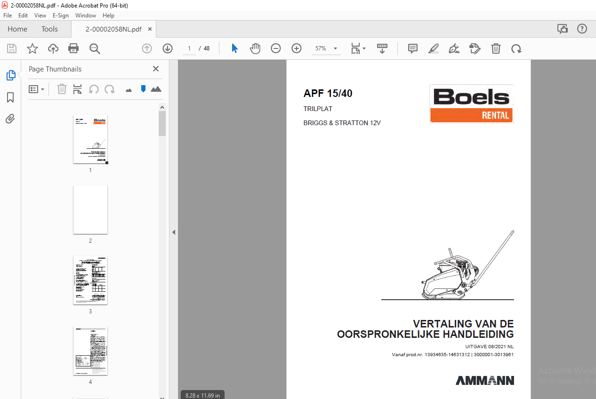Open the E-Sign menu
The height and width of the screenshot is (399, 596).
(61, 16)
